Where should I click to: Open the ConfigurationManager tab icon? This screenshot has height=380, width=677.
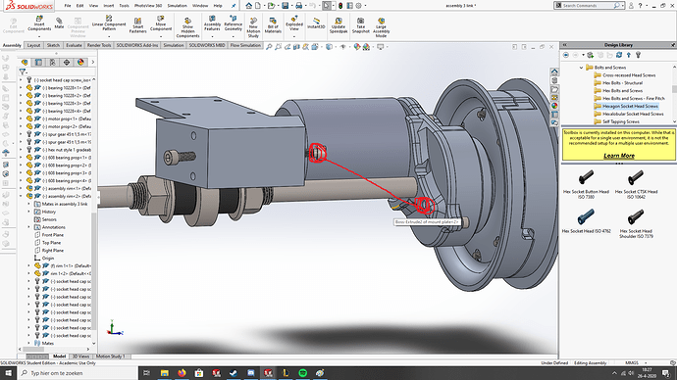click(x=53, y=62)
